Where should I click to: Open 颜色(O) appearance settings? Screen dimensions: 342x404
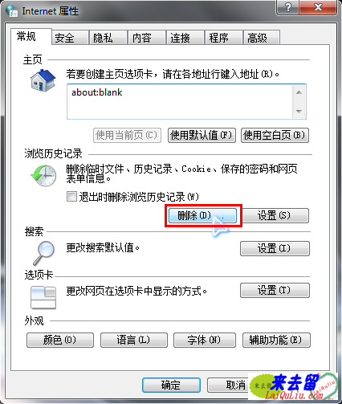60,340
